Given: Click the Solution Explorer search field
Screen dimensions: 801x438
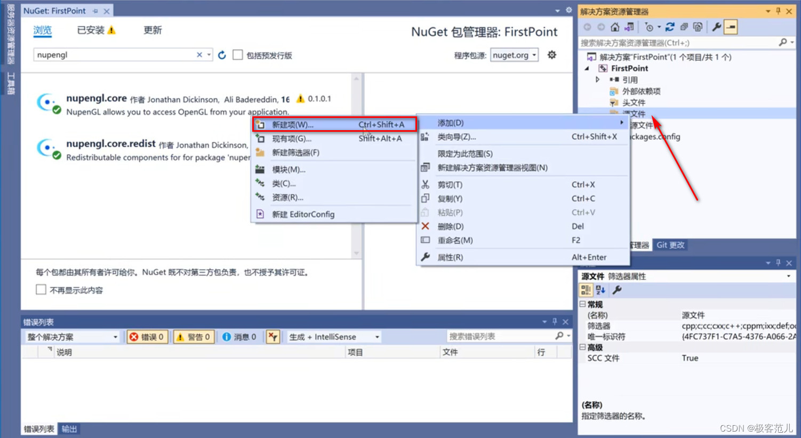Looking at the screenshot, I should click(677, 42).
